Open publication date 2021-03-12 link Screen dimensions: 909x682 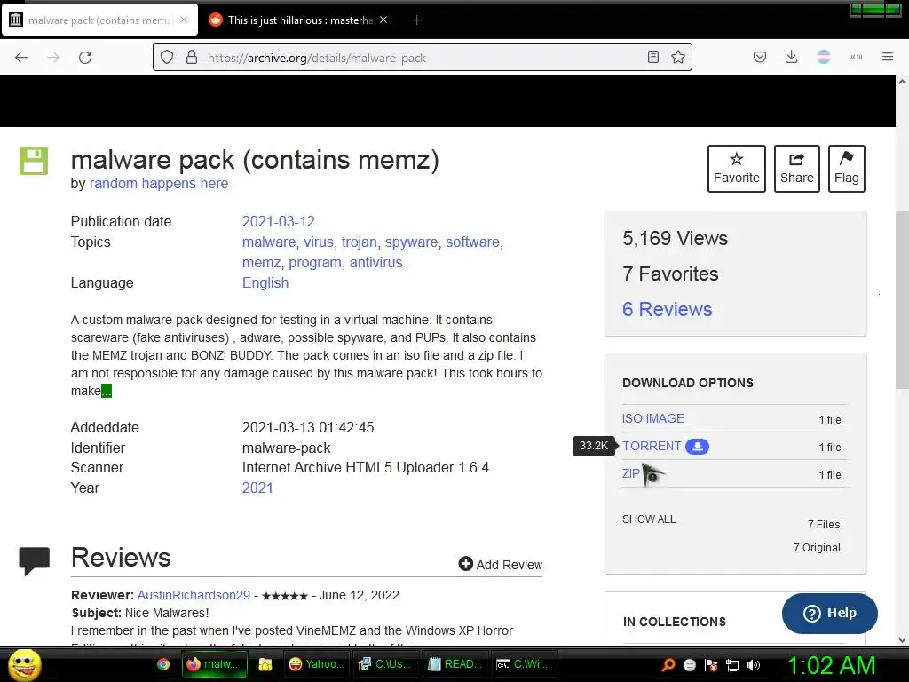[278, 221]
